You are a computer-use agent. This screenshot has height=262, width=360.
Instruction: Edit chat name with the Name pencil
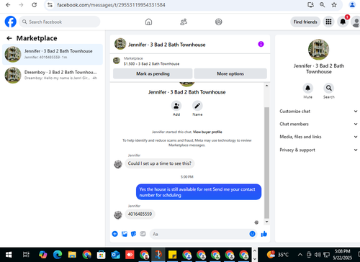coord(197,106)
